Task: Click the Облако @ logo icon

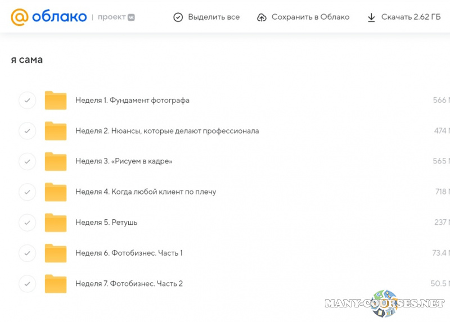Action: tap(19, 17)
